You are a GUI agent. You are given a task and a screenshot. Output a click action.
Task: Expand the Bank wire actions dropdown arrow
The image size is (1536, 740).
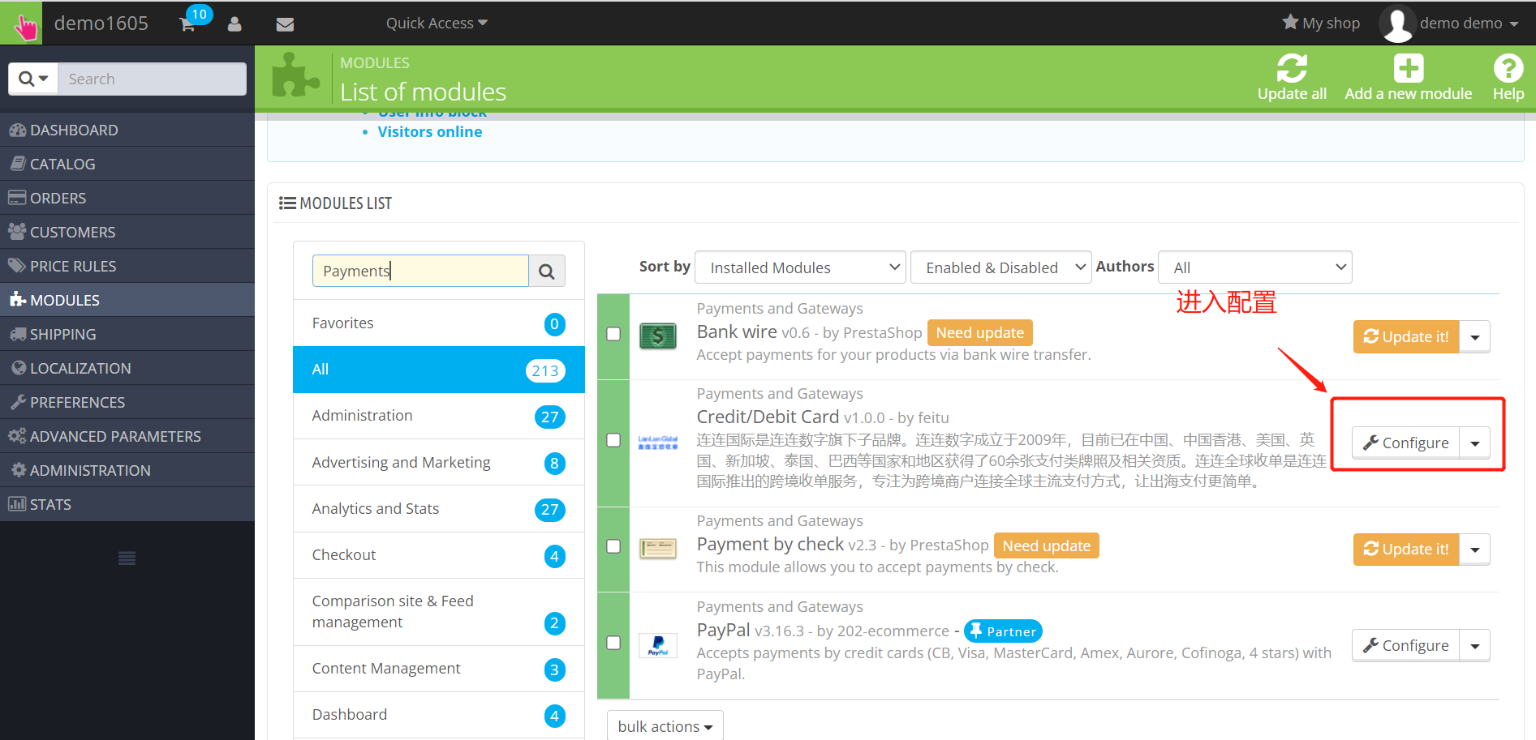click(x=1475, y=336)
